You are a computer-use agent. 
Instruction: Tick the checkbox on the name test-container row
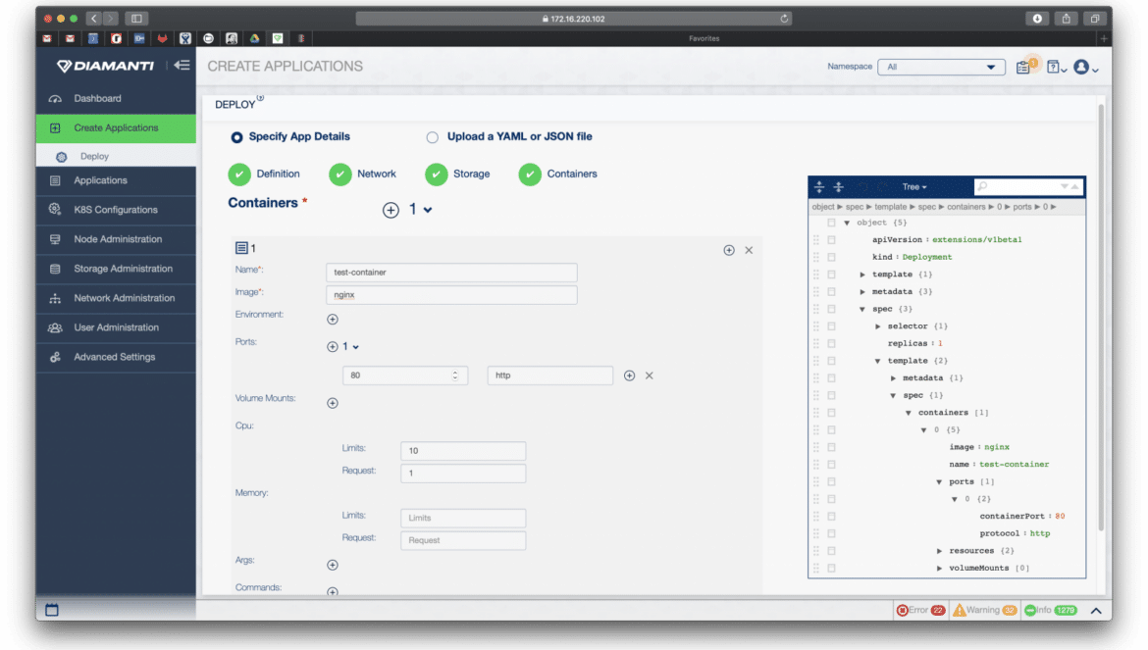[832, 465]
